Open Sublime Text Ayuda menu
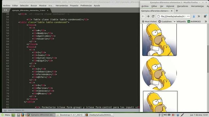 pyautogui.click(x=97, y=6)
